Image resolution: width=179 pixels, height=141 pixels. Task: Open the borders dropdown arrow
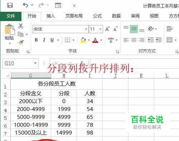(73, 40)
